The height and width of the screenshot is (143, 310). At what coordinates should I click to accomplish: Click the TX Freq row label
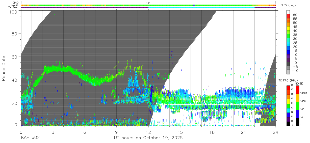(13, 8)
